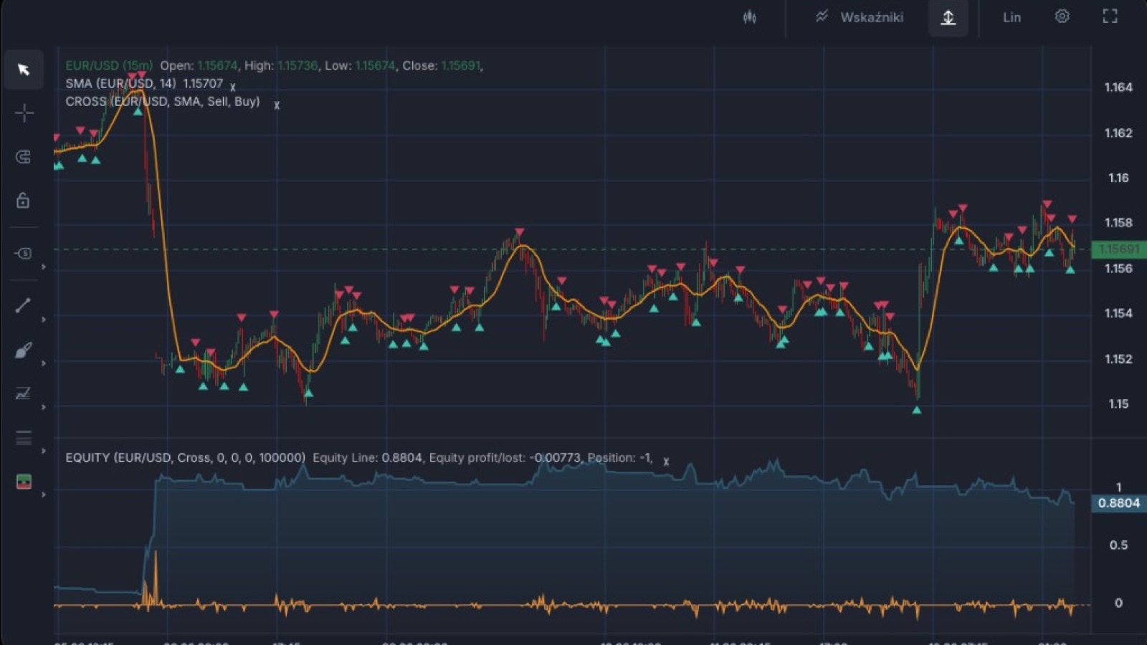Select the trend line drawing tool
The image size is (1147, 645).
(x=24, y=305)
